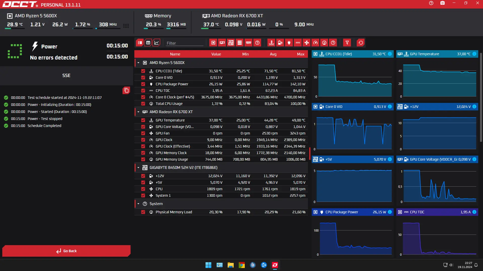Open Chrome from the taskbar

[242, 265]
